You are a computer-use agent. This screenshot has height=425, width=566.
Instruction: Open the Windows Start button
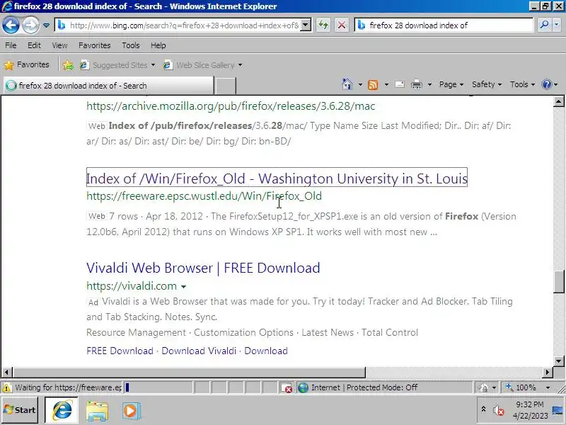tap(20, 410)
